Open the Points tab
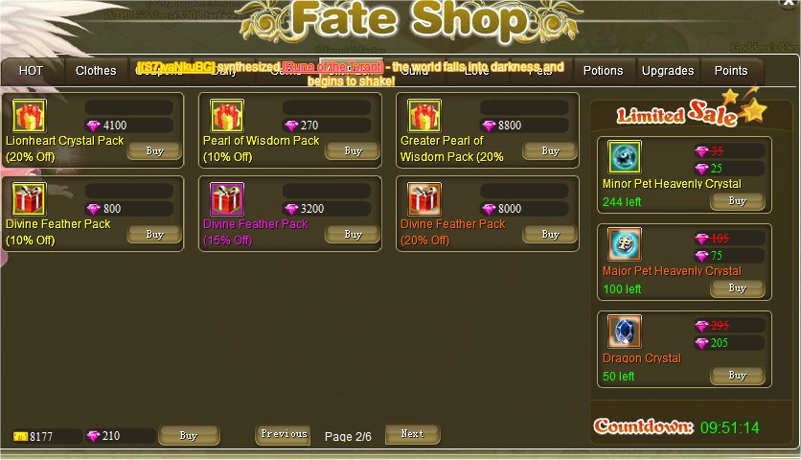Screen dimensions: 801x460 [x=731, y=71]
